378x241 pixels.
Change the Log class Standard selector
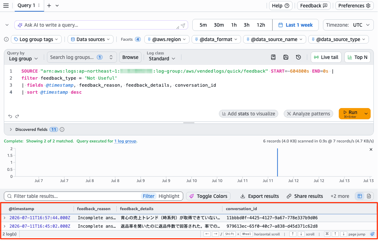162,59
